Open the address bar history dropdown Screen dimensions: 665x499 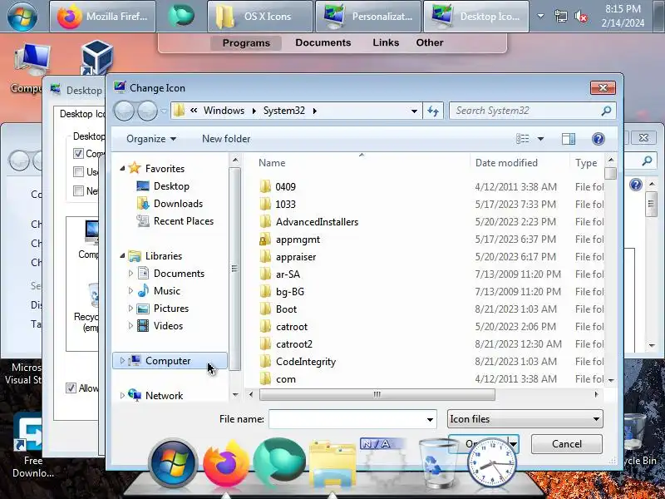pyautogui.click(x=414, y=111)
